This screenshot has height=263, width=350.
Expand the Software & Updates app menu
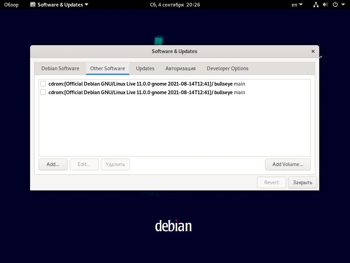[86, 4]
